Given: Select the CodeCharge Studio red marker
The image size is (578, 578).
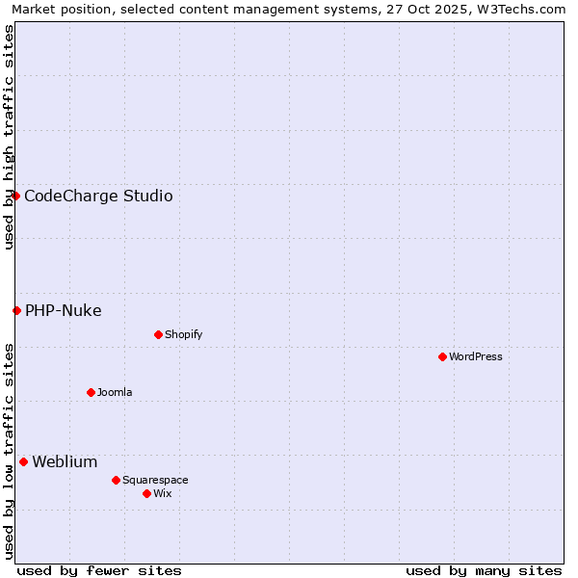Looking at the screenshot, I should coord(15,196).
